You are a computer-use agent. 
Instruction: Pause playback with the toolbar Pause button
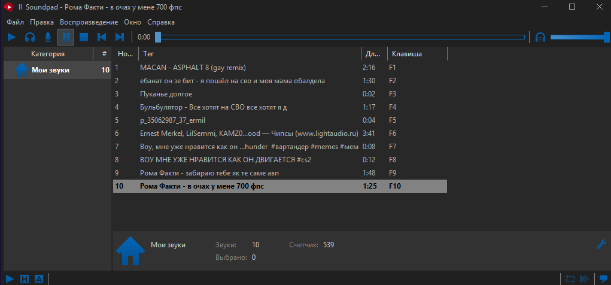point(66,37)
